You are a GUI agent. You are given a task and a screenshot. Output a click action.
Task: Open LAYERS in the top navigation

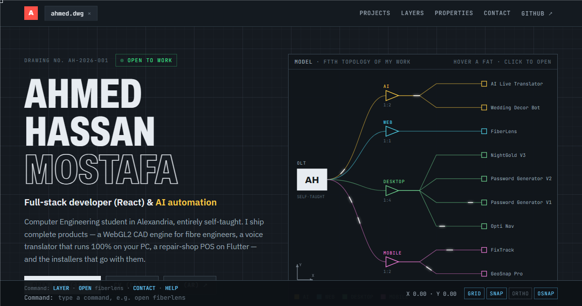412,13
